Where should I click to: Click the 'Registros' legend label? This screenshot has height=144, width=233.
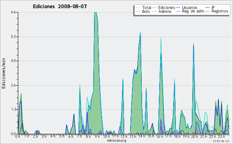(x=220, y=11)
